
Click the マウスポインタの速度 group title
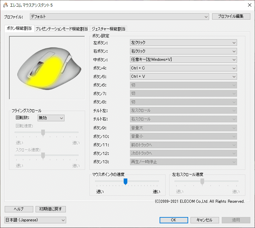[x=108, y=174]
